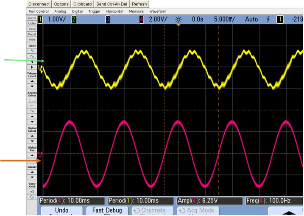Click the large wave icon under Analog Select
304x216 pixels.
32,111
